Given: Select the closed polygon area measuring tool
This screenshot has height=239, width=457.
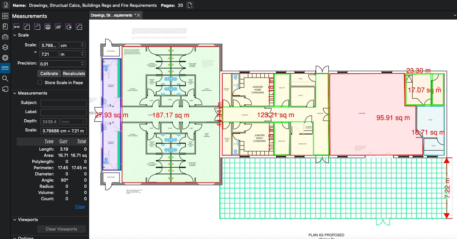Looking at the screenshot, I should pos(27,27).
